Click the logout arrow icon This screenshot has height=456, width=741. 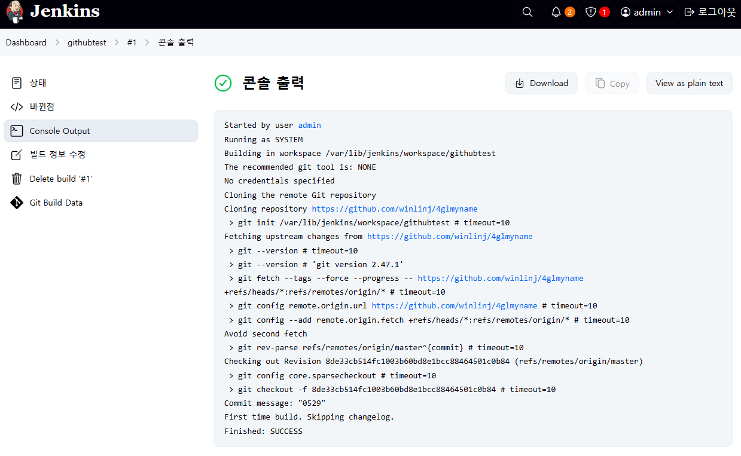click(x=690, y=12)
